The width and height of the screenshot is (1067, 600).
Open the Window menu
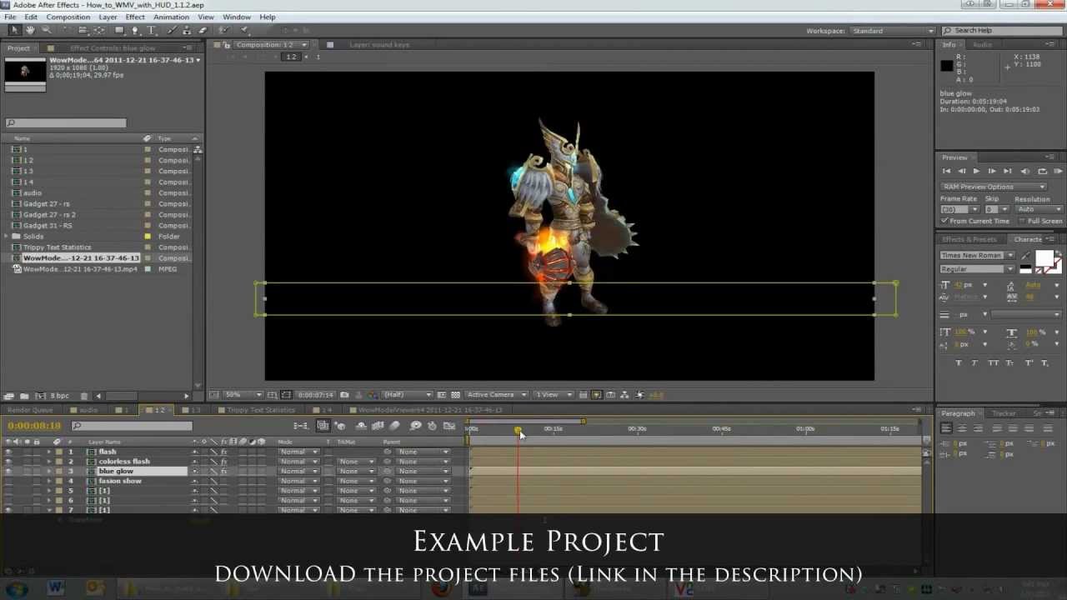pyautogui.click(x=237, y=17)
